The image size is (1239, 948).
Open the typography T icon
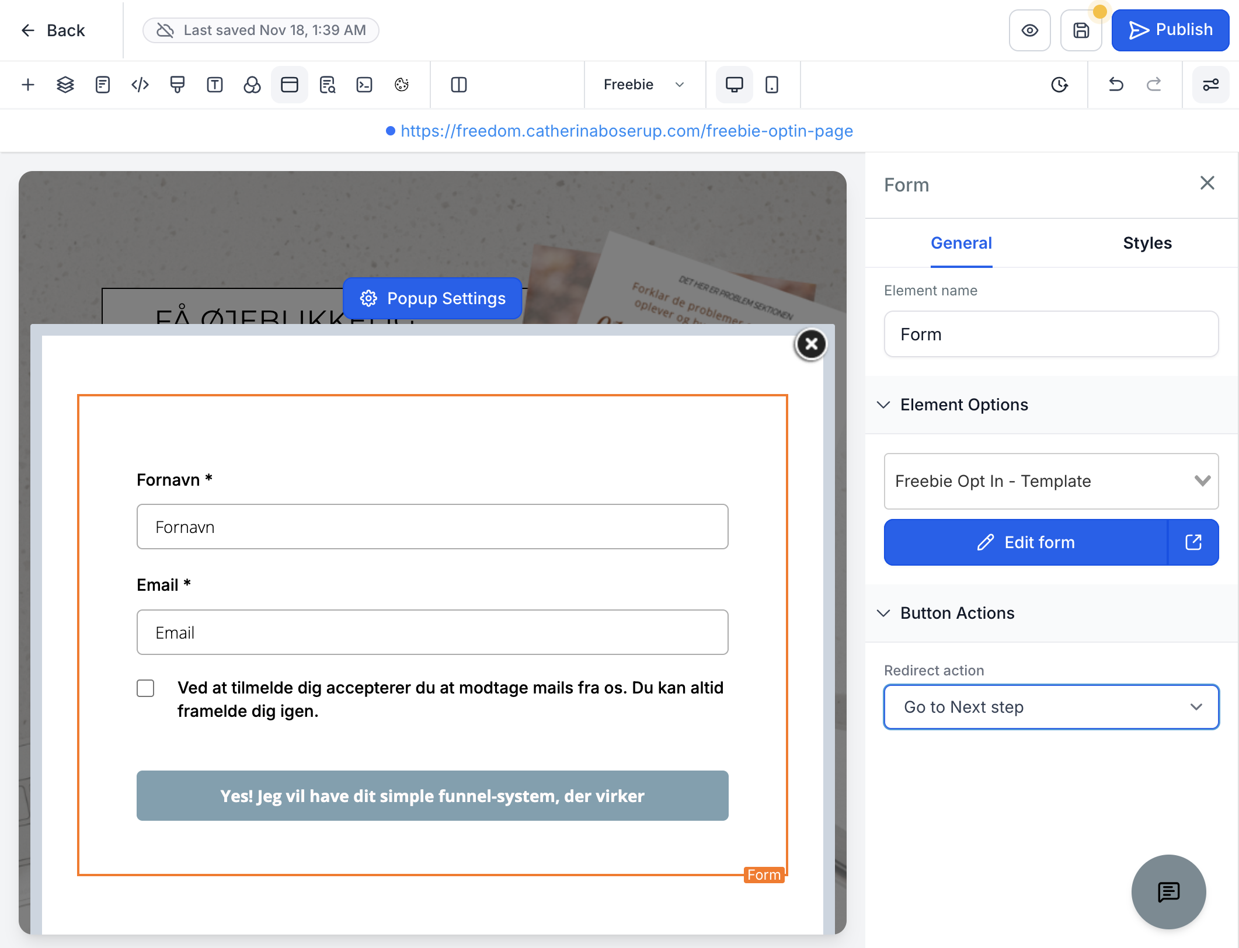click(x=215, y=85)
